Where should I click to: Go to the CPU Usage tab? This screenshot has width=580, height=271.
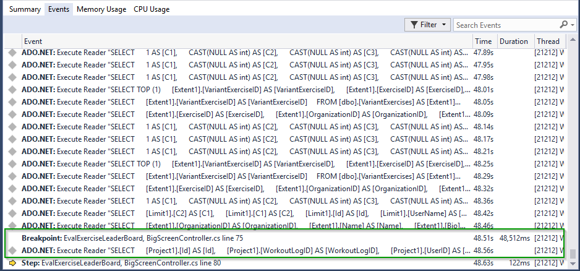(x=151, y=9)
